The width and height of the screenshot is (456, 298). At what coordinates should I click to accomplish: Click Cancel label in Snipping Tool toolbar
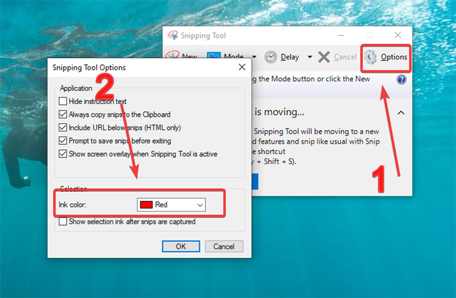[345, 57]
